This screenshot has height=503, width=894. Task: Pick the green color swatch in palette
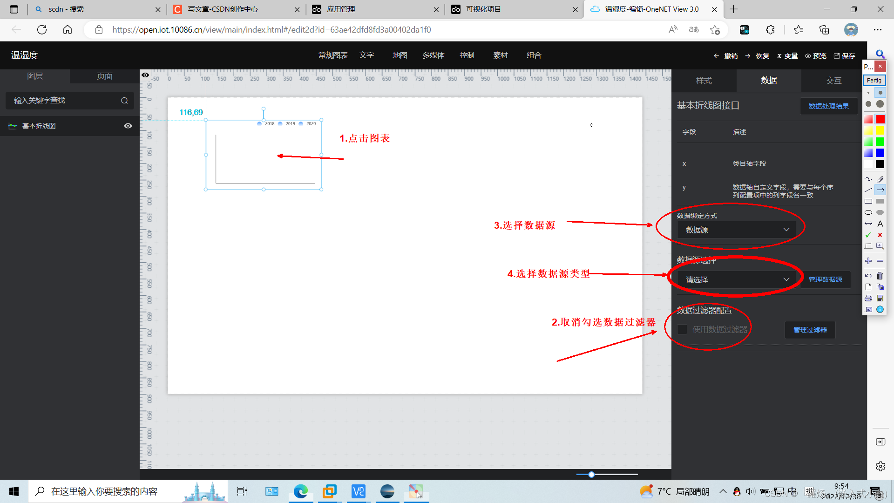880,142
